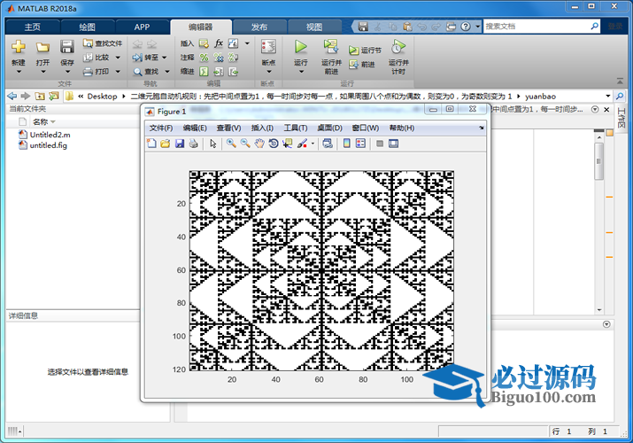The width and height of the screenshot is (633, 443).
Task: Click the 运行节 (Run Section) button
Action: 366,51
